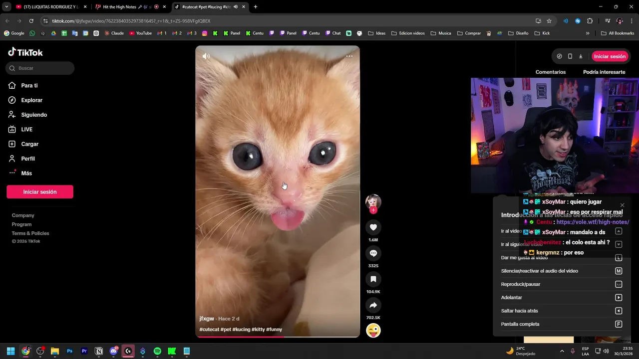
Task: Open the jfxgw username link
Action: [x=207, y=319]
